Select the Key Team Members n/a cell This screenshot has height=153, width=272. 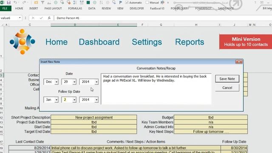tap(211, 122)
